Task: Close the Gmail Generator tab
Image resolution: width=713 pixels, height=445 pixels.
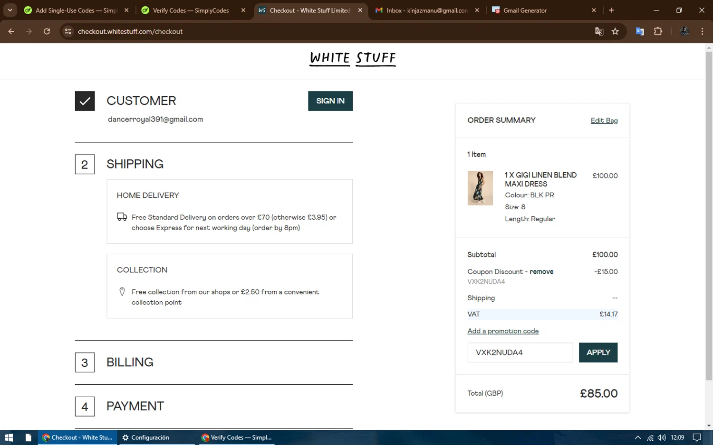Action: [x=594, y=10]
